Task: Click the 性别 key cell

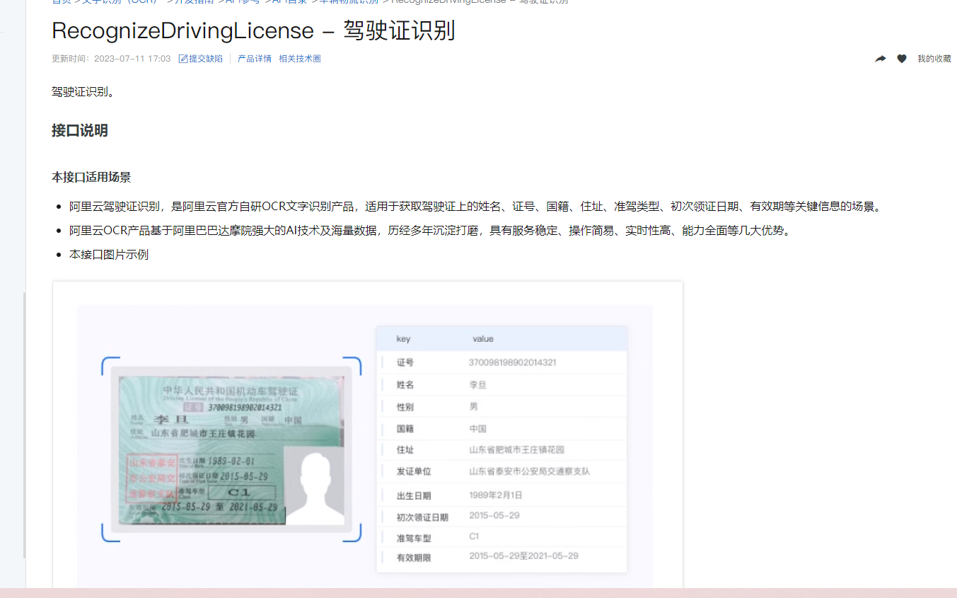Action: (x=405, y=407)
